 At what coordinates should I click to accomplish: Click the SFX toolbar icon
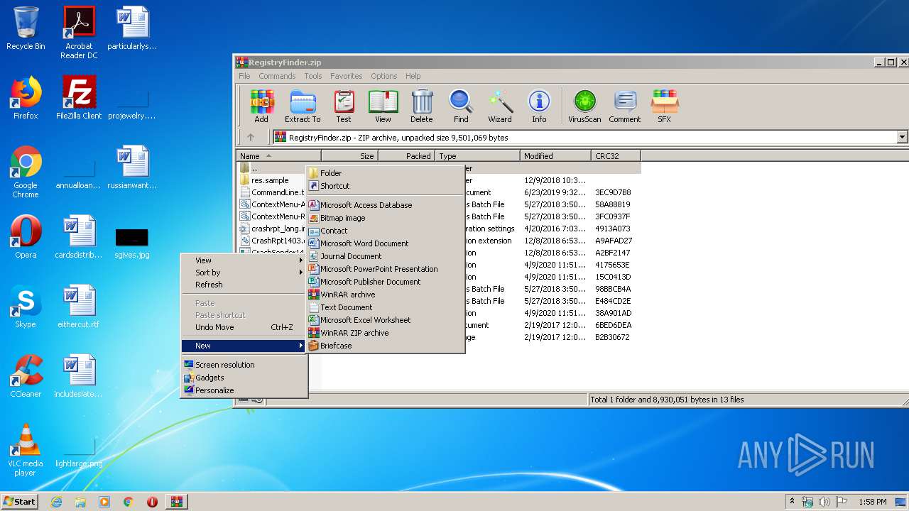point(664,106)
